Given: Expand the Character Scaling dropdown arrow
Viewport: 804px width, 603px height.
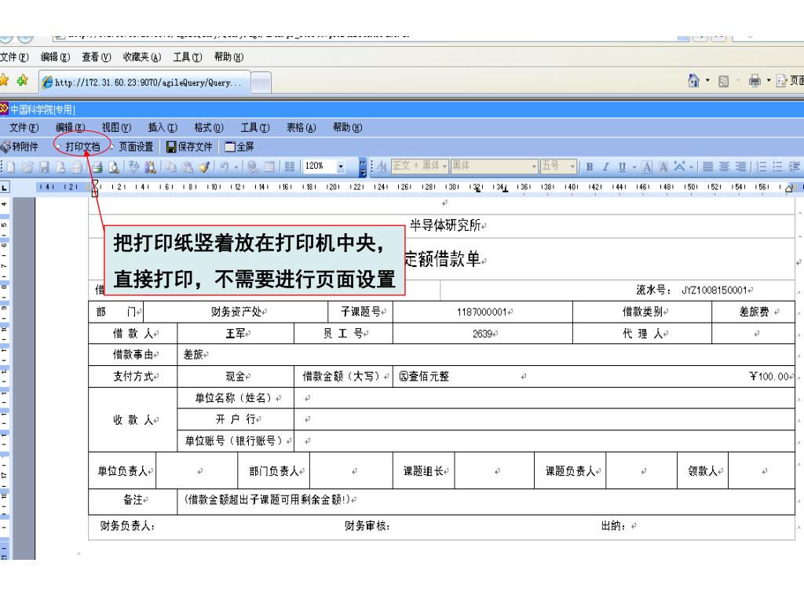Looking at the screenshot, I should pyautogui.click(x=691, y=166).
